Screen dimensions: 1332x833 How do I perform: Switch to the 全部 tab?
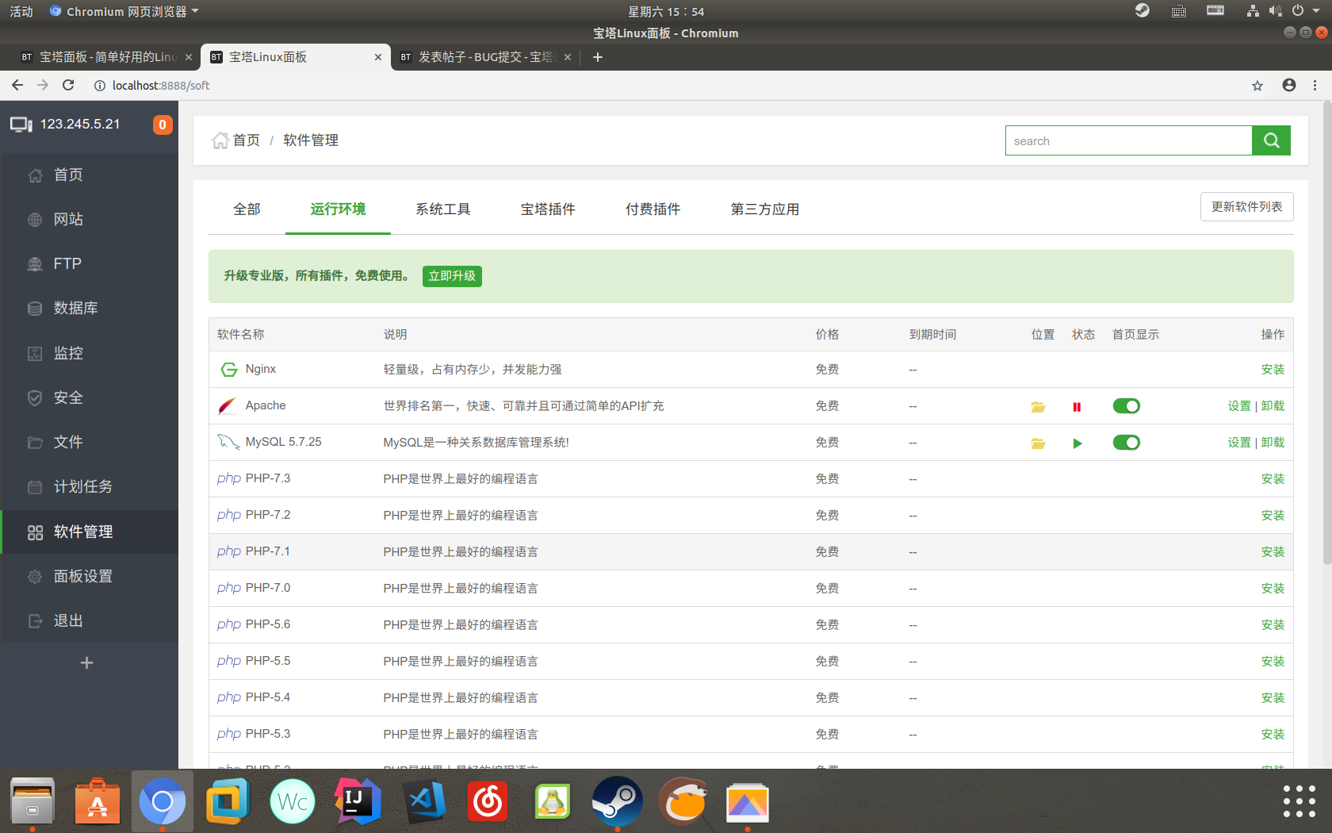pos(247,209)
